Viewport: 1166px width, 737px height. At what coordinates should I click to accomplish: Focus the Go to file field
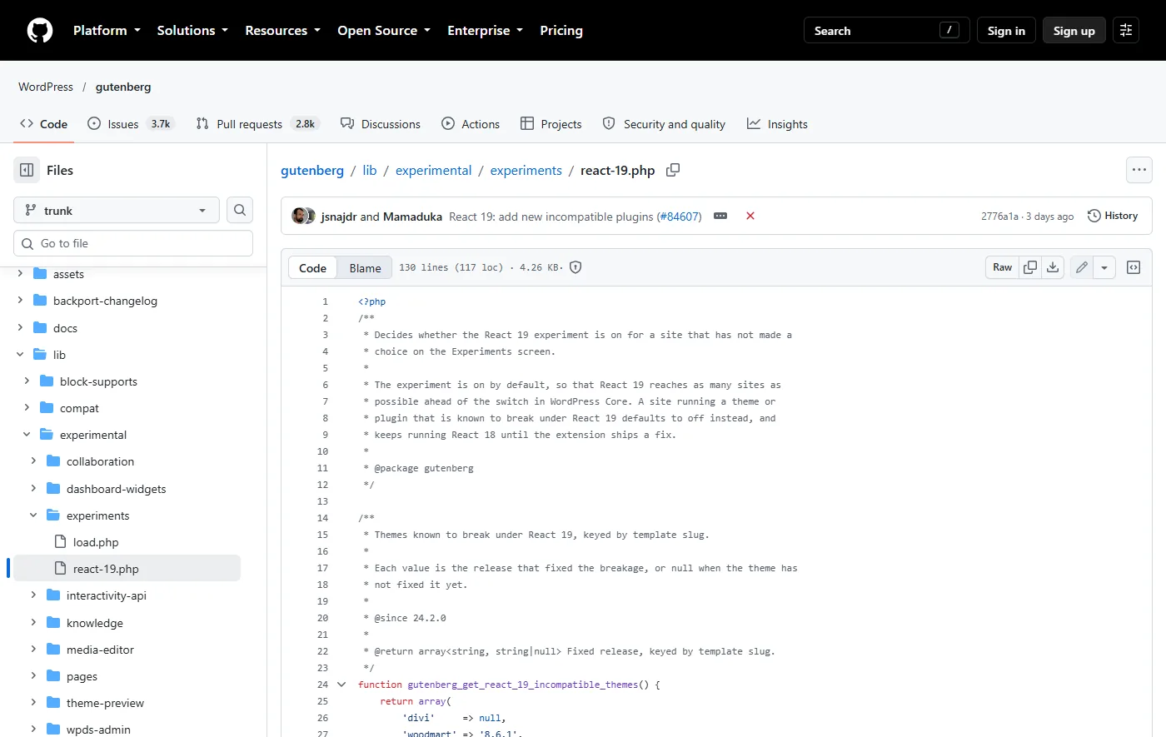coord(133,243)
